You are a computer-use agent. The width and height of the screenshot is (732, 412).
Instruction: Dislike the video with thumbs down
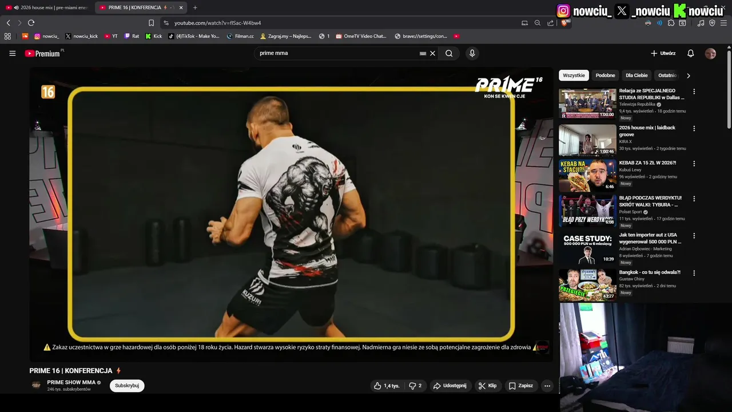tap(415, 386)
